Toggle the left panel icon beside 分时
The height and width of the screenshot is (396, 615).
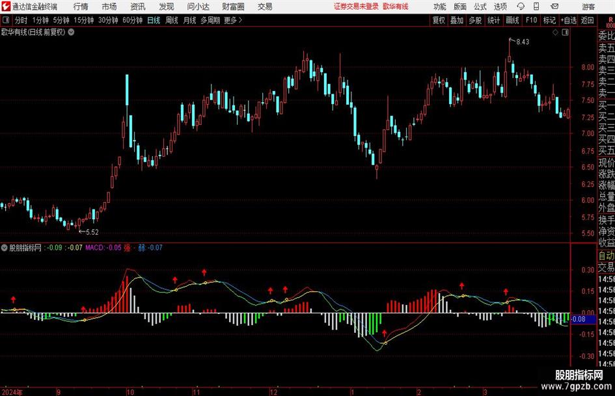tap(6, 20)
